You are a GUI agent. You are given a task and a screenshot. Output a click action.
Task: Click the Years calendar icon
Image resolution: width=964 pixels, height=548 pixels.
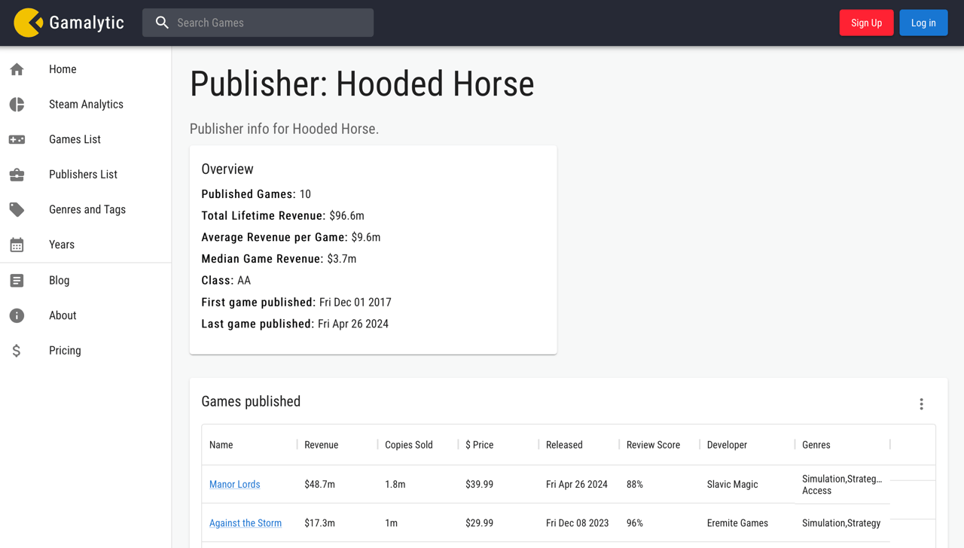pyautogui.click(x=17, y=245)
